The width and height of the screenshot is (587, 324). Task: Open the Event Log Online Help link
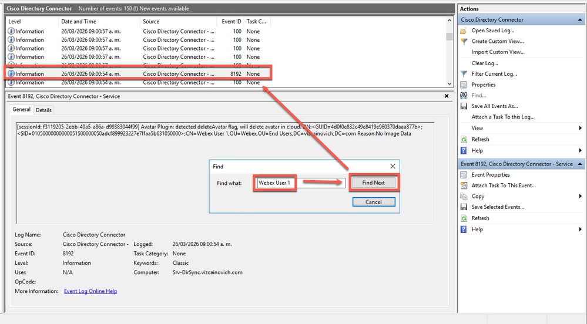(x=90, y=291)
